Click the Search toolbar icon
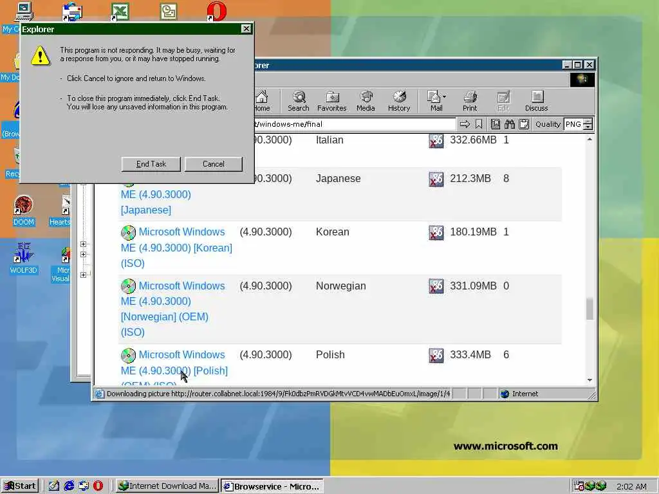Viewport: 659px width, 494px height. 299,101
